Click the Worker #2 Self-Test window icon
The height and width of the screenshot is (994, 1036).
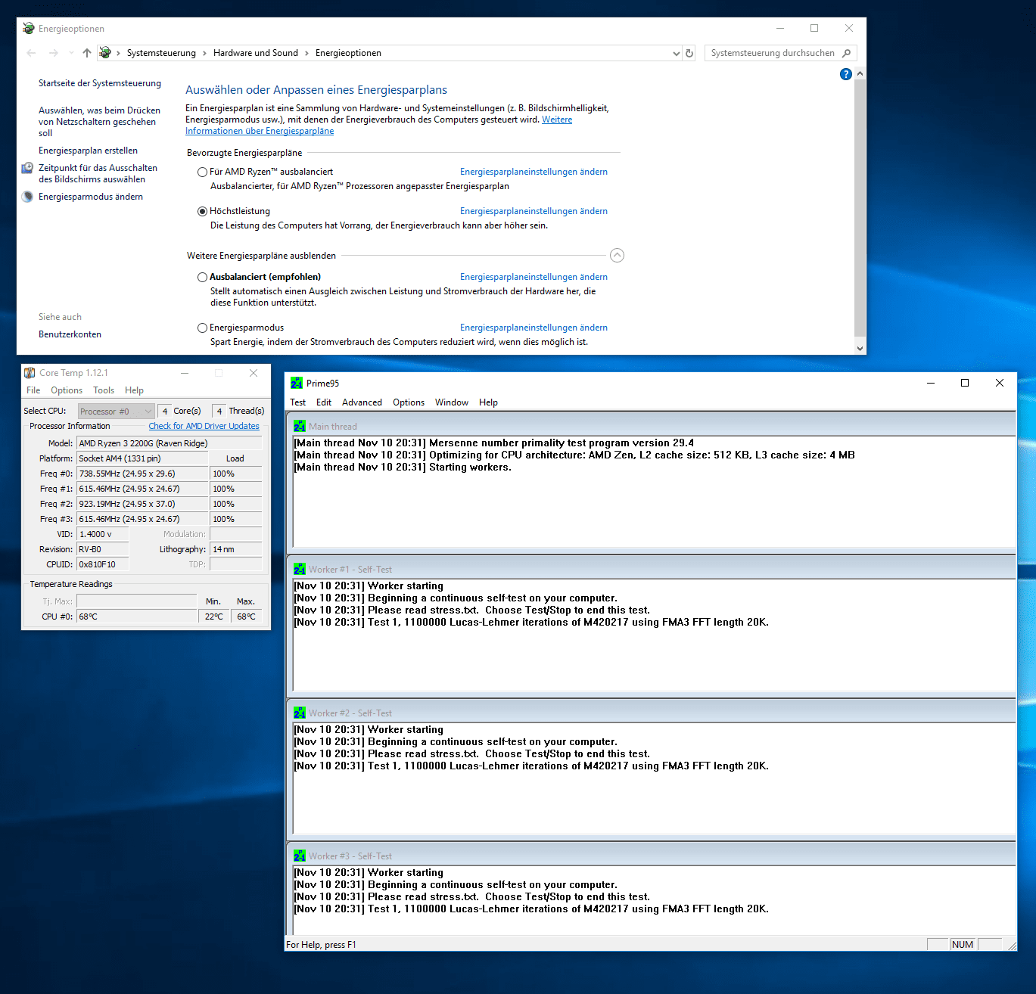click(x=300, y=713)
